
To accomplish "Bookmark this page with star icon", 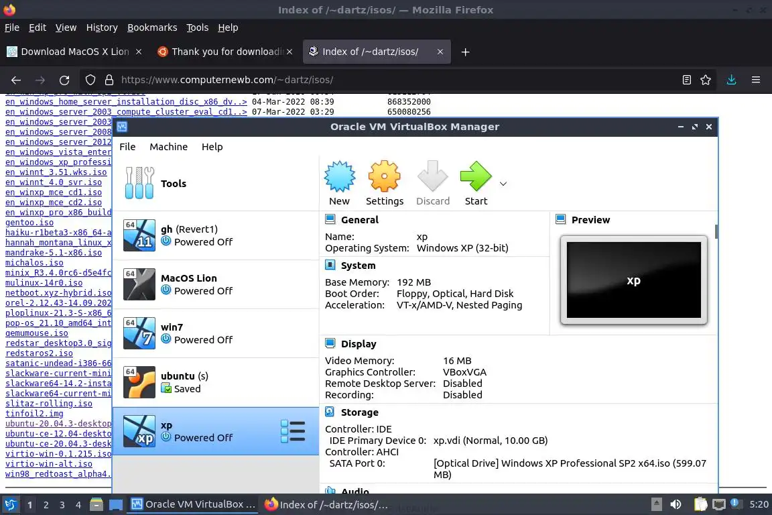I will [706, 80].
